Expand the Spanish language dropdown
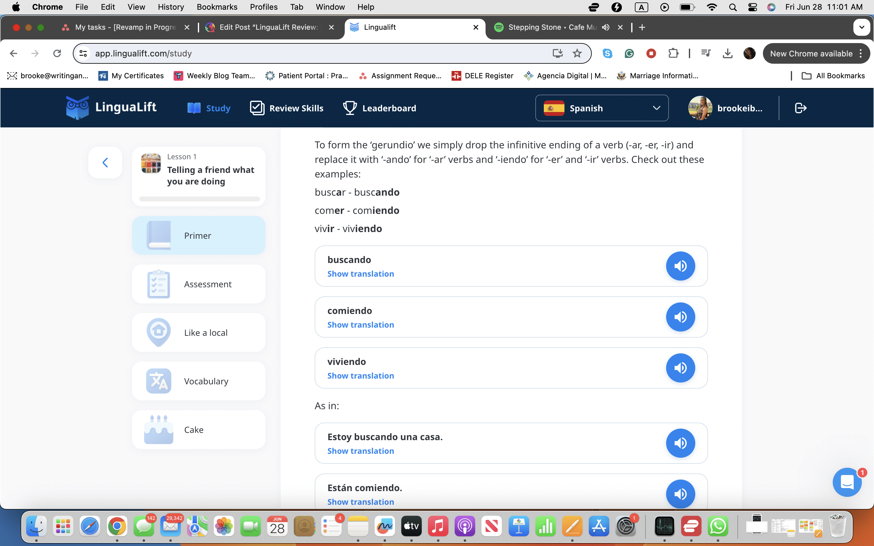The image size is (874, 546). tap(602, 108)
